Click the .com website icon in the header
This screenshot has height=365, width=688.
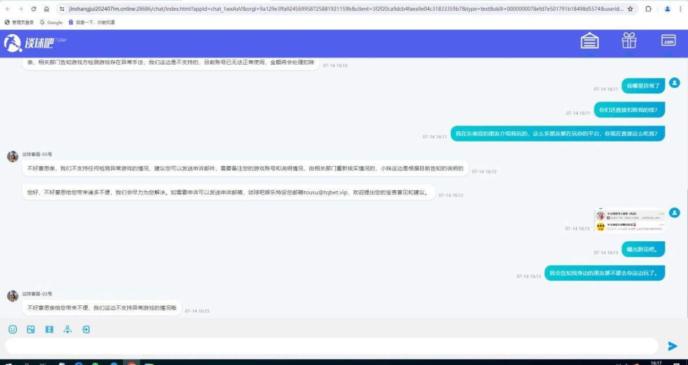667,41
